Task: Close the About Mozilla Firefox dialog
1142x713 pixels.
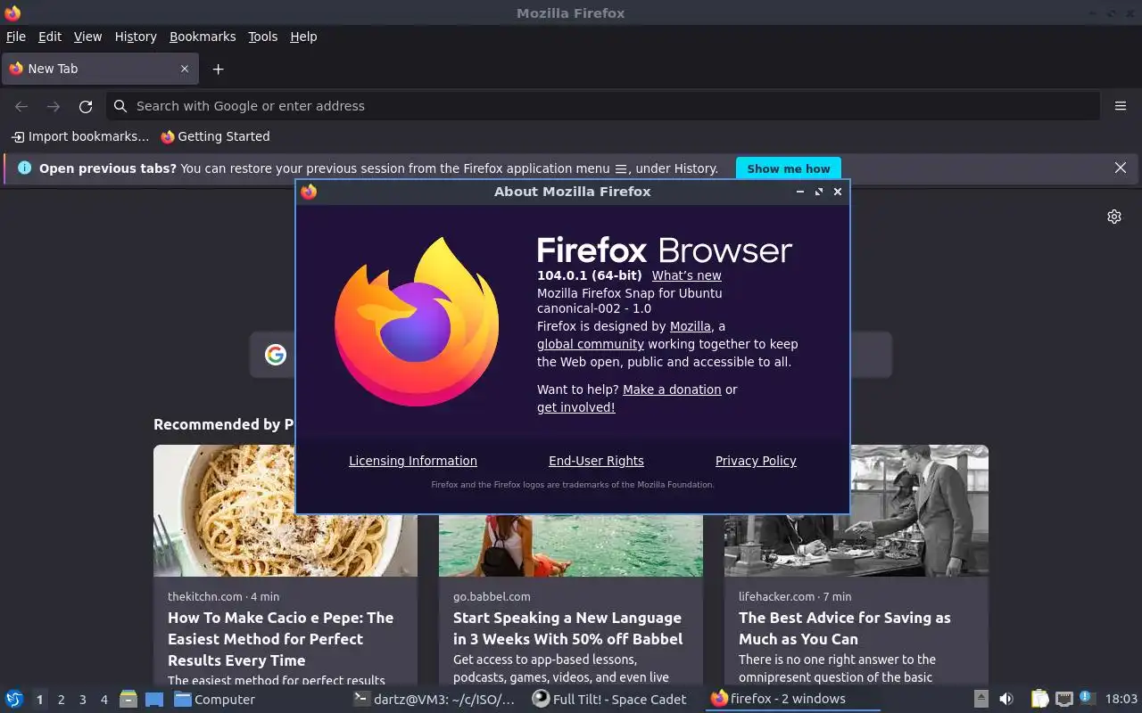Action: pyautogui.click(x=838, y=192)
